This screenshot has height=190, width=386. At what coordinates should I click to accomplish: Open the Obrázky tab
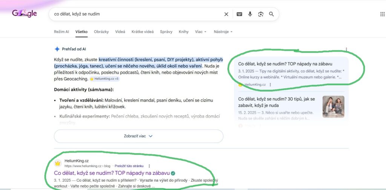pyautogui.click(x=101, y=32)
